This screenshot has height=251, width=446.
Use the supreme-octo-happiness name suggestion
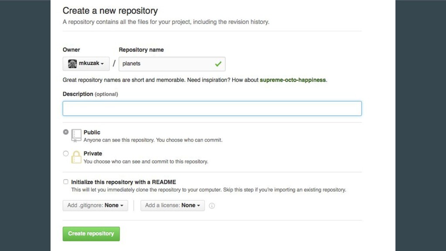click(x=293, y=80)
